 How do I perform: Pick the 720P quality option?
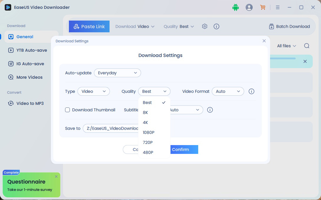tap(148, 142)
